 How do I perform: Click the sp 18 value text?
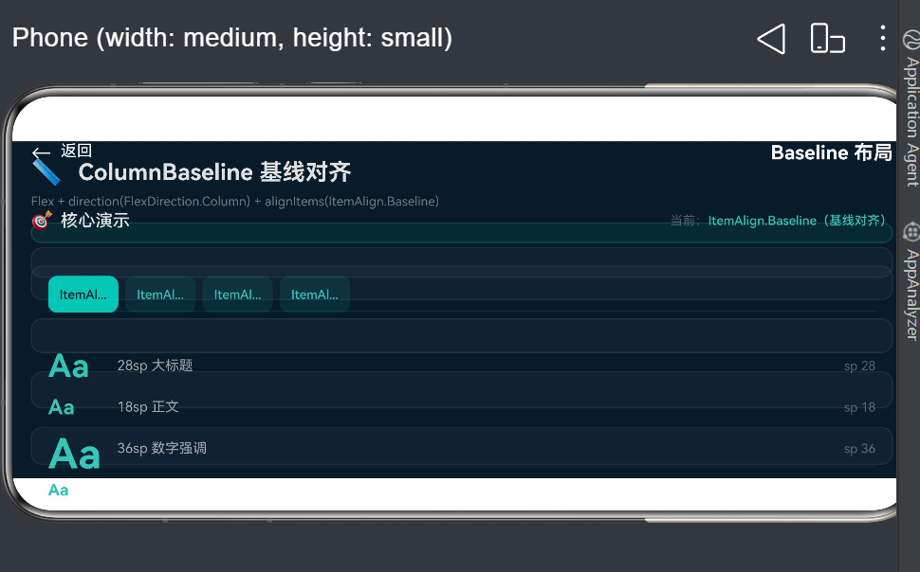[x=859, y=407]
